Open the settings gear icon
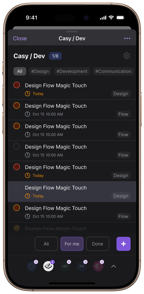This screenshot has width=144, height=294. click(127, 56)
